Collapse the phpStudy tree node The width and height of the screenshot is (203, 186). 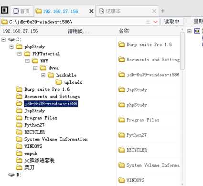11,47
